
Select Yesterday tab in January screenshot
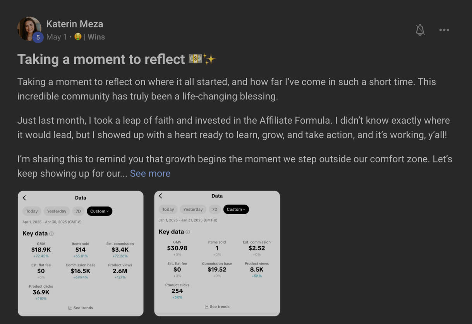pyautogui.click(x=193, y=210)
